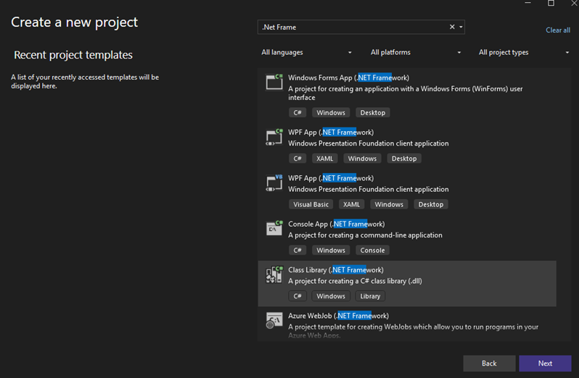Click the Visual Basic WPF App icon
The height and width of the screenshot is (378, 579).
tap(274, 182)
